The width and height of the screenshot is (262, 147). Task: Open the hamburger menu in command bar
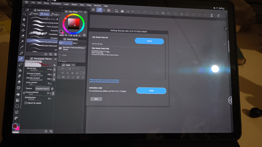point(93,10)
